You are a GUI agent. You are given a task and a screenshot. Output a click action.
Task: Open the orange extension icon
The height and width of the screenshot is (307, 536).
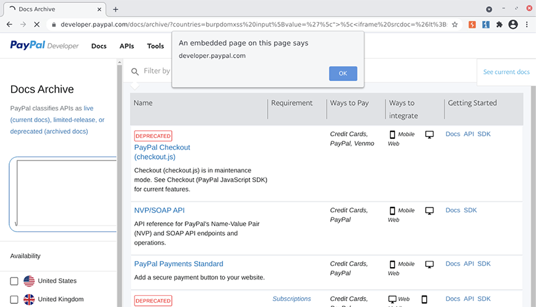click(472, 25)
